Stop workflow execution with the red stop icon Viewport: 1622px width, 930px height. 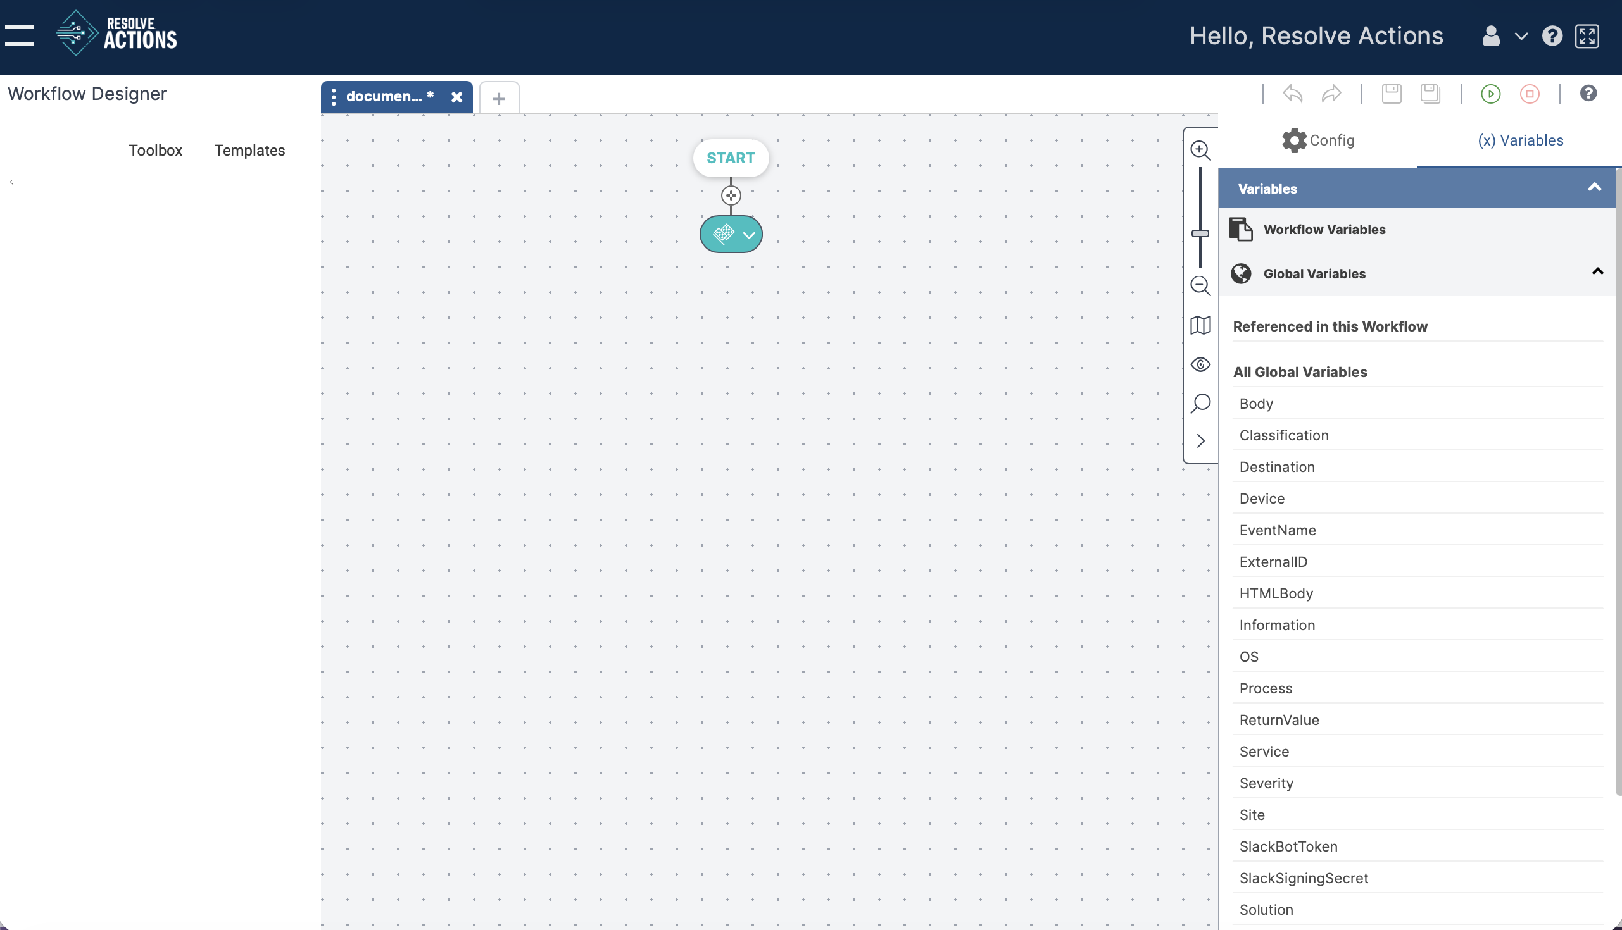pyautogui.click(x=1530, y=94)
